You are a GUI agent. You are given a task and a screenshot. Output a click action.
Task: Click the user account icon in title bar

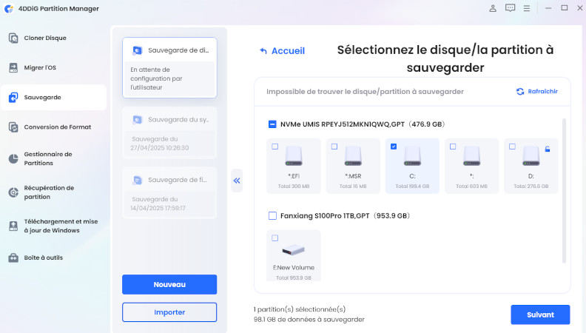pyautogui.click(x=493, y=8)
